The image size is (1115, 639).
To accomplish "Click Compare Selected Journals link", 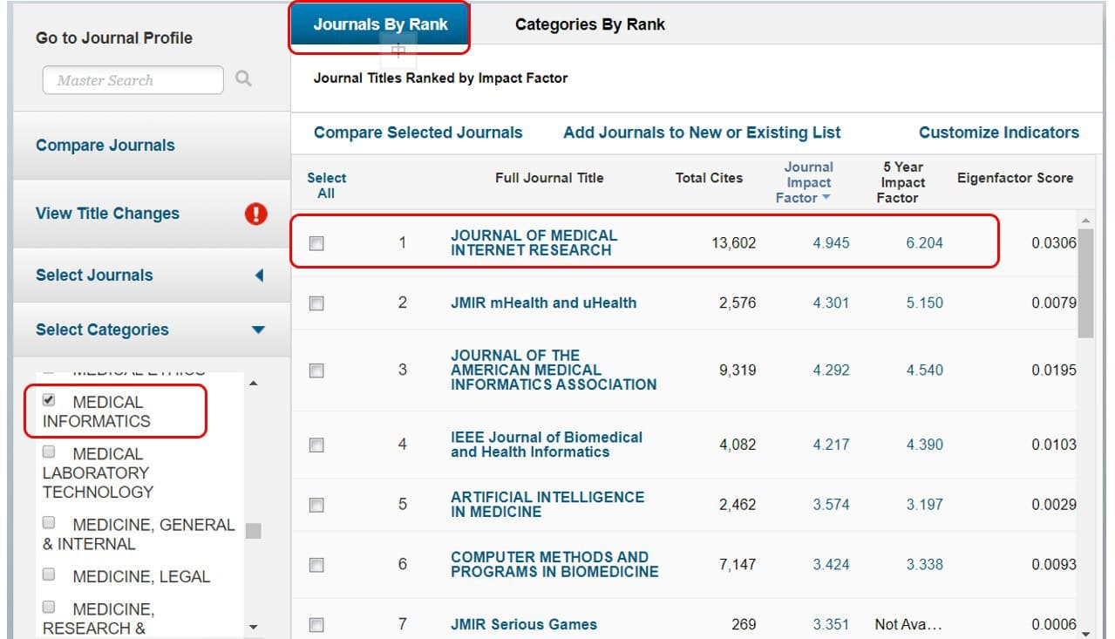I will (x=418, y=133).
